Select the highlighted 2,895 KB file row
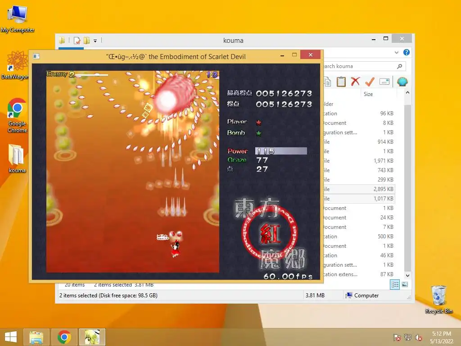The width and height of the screenshot is (461, 346). point(359,189)
